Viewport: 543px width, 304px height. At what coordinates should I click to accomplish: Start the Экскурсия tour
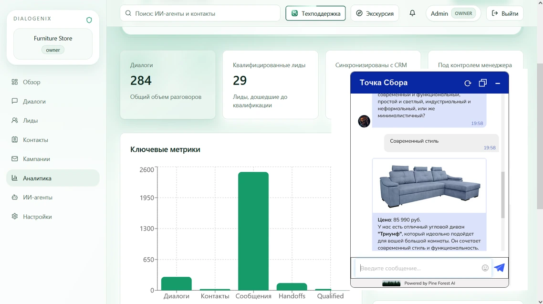(375, 13)
